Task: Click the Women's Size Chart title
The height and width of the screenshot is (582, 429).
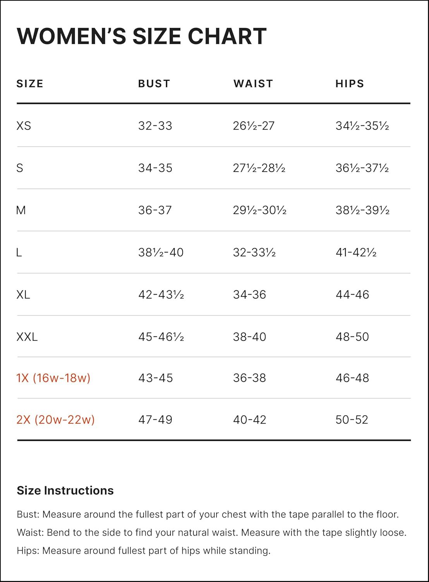Action: tap(141, 36)
